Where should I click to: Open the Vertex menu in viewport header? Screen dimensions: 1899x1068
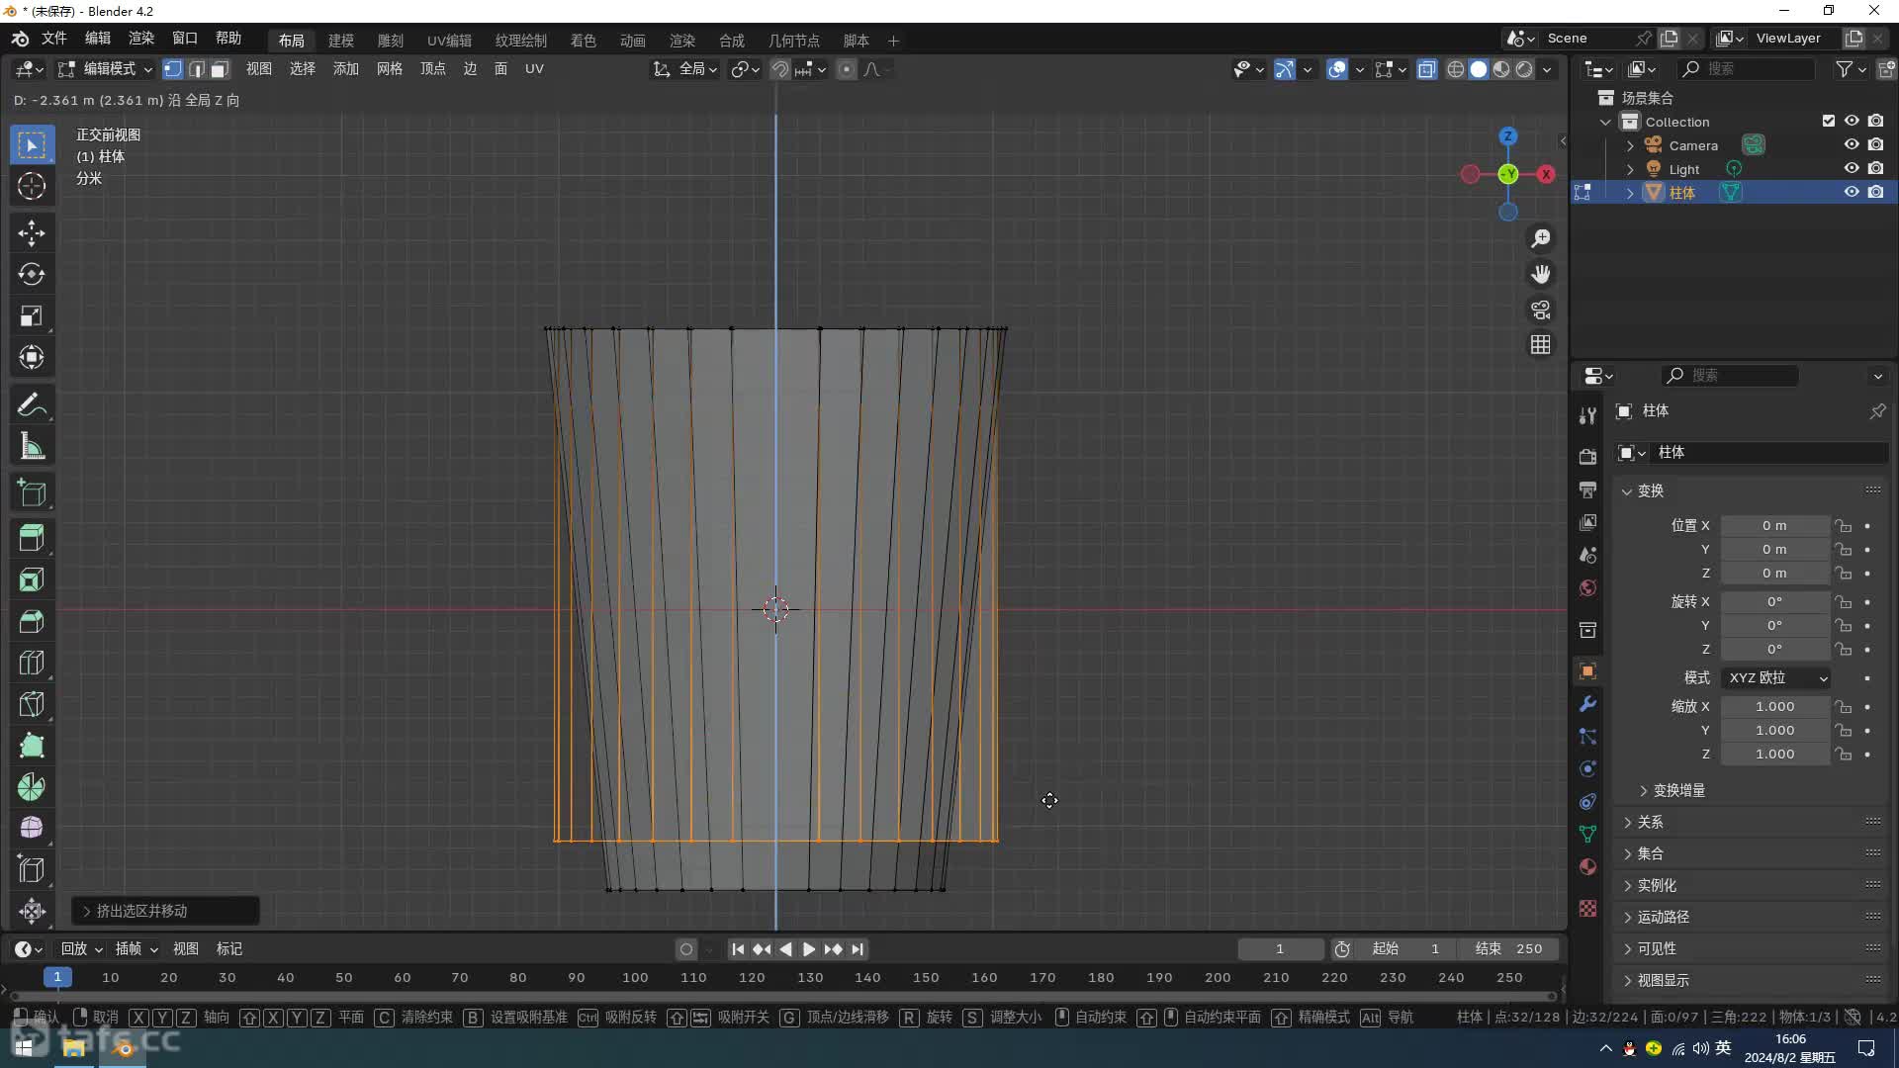click(x=433, y=69)
